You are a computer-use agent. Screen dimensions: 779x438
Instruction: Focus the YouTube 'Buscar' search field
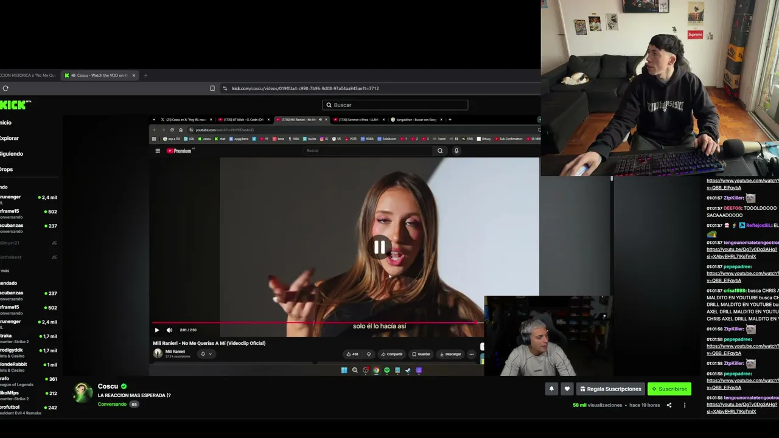367,150
